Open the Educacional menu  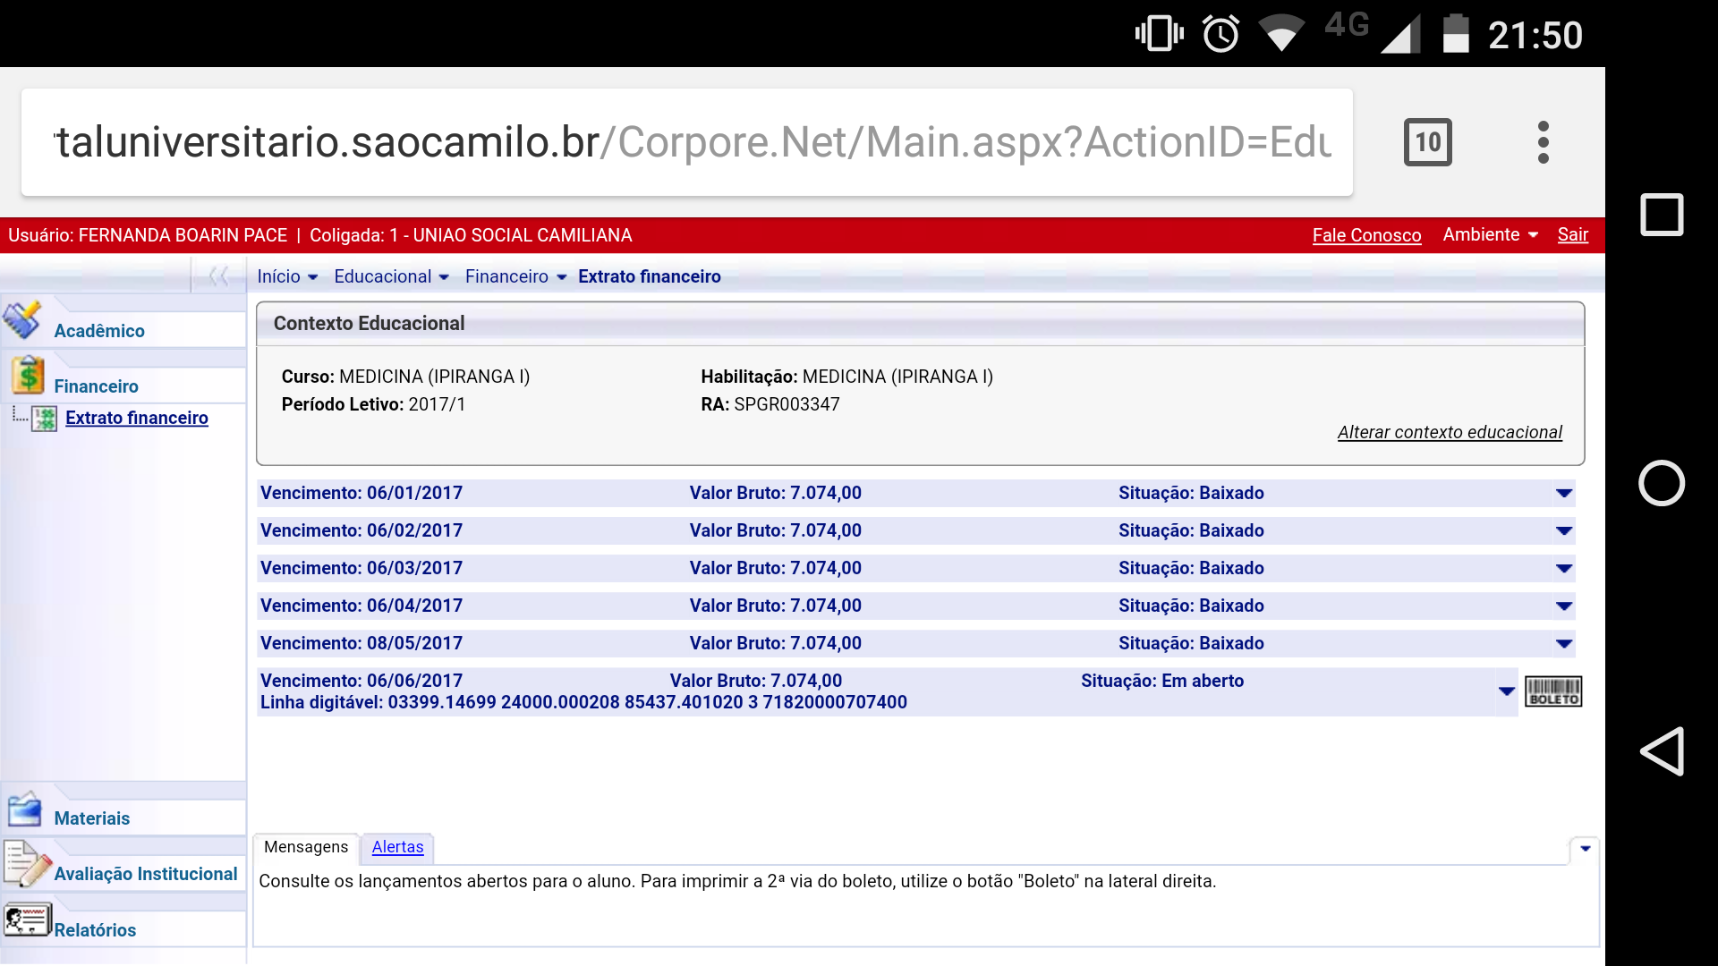coord(391,276)
